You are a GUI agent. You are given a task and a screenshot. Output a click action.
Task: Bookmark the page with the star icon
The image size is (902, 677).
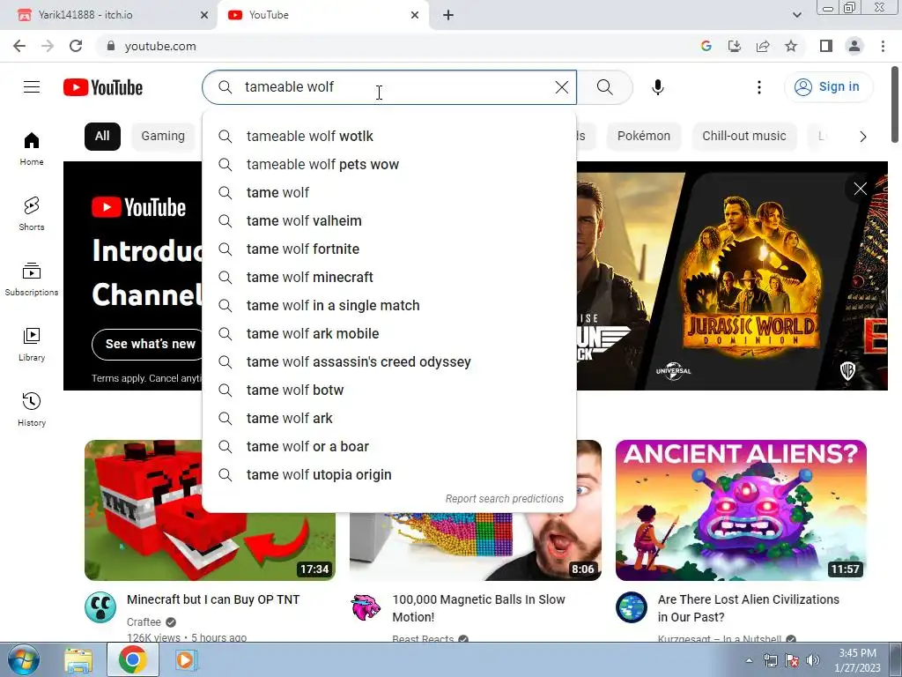coord(791,46)
